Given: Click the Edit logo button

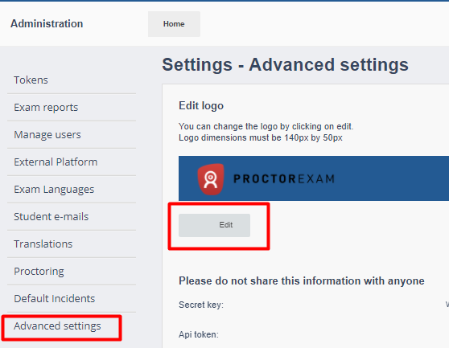Looking at the screenshot, I should 214,225.
